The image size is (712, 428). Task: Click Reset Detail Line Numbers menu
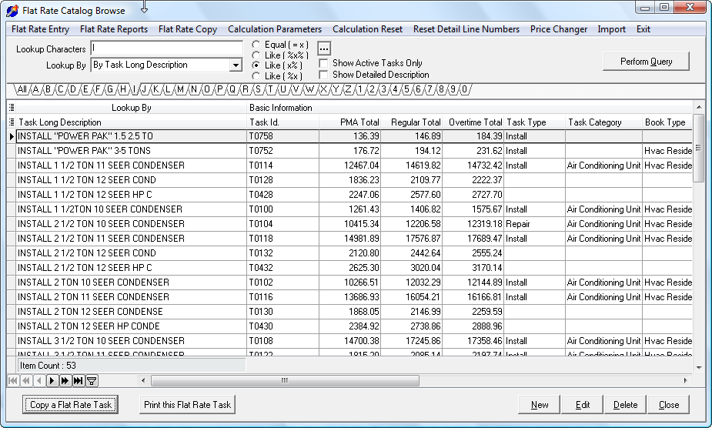[x=466, y=29]
